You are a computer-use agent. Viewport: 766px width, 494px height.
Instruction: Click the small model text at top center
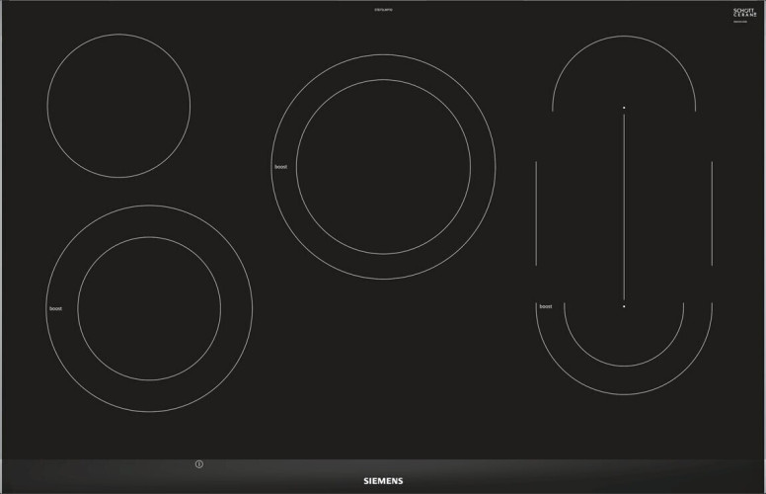383,10
